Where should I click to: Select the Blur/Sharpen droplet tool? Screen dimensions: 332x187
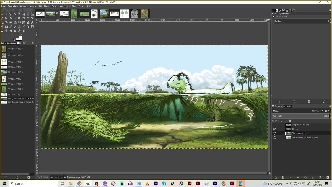15,31
